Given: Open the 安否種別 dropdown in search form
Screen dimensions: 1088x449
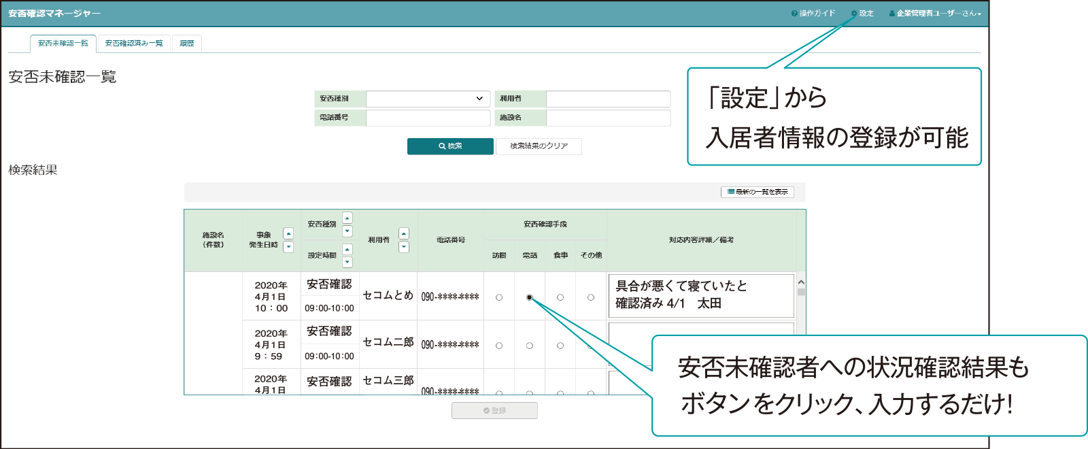Looking at the screenshot, I should pyautogui.click(x=428, y=99).
